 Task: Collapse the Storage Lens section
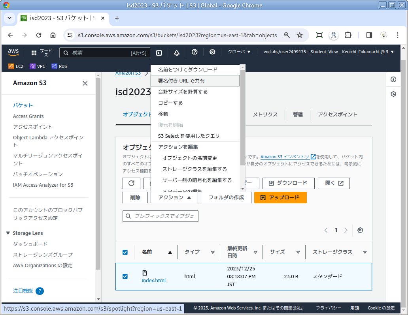coord(9,233)
